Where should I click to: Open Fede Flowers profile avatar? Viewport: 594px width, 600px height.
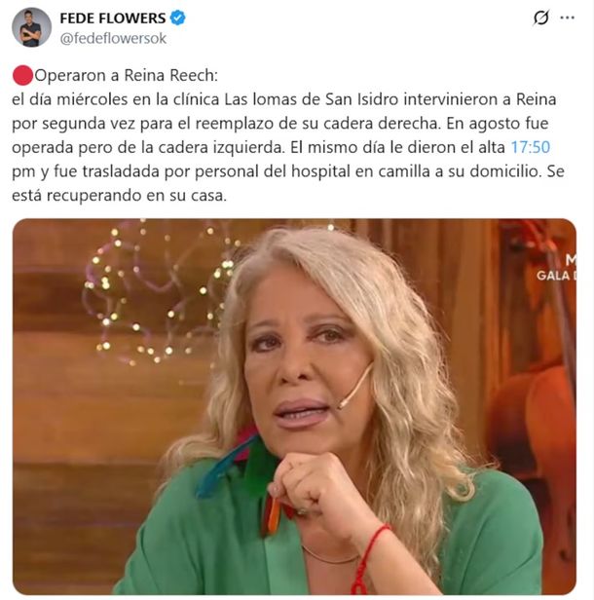[31, 27]
